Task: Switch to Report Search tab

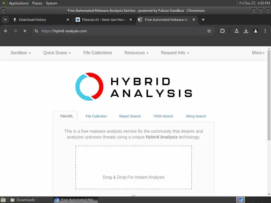Action: [130, 116]
